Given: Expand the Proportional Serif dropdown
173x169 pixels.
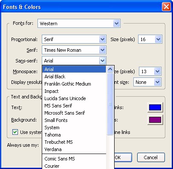Looking at the screenshot, I should (102, 39).
